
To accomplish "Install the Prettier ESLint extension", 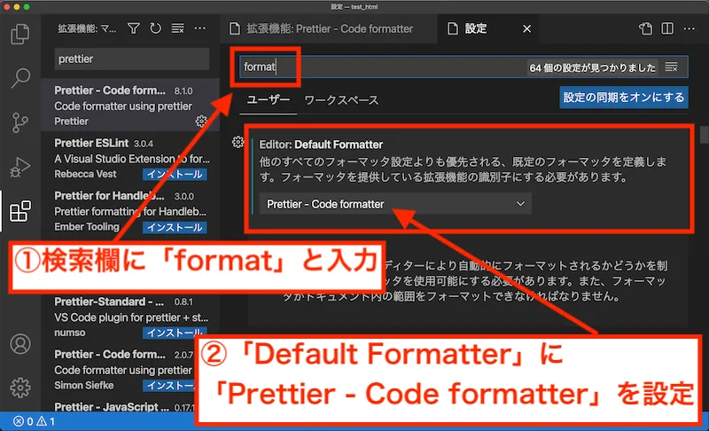I will point(175,174).
